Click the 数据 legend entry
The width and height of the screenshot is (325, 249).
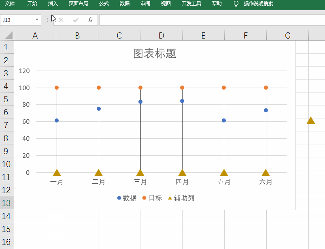coord(127,198)
